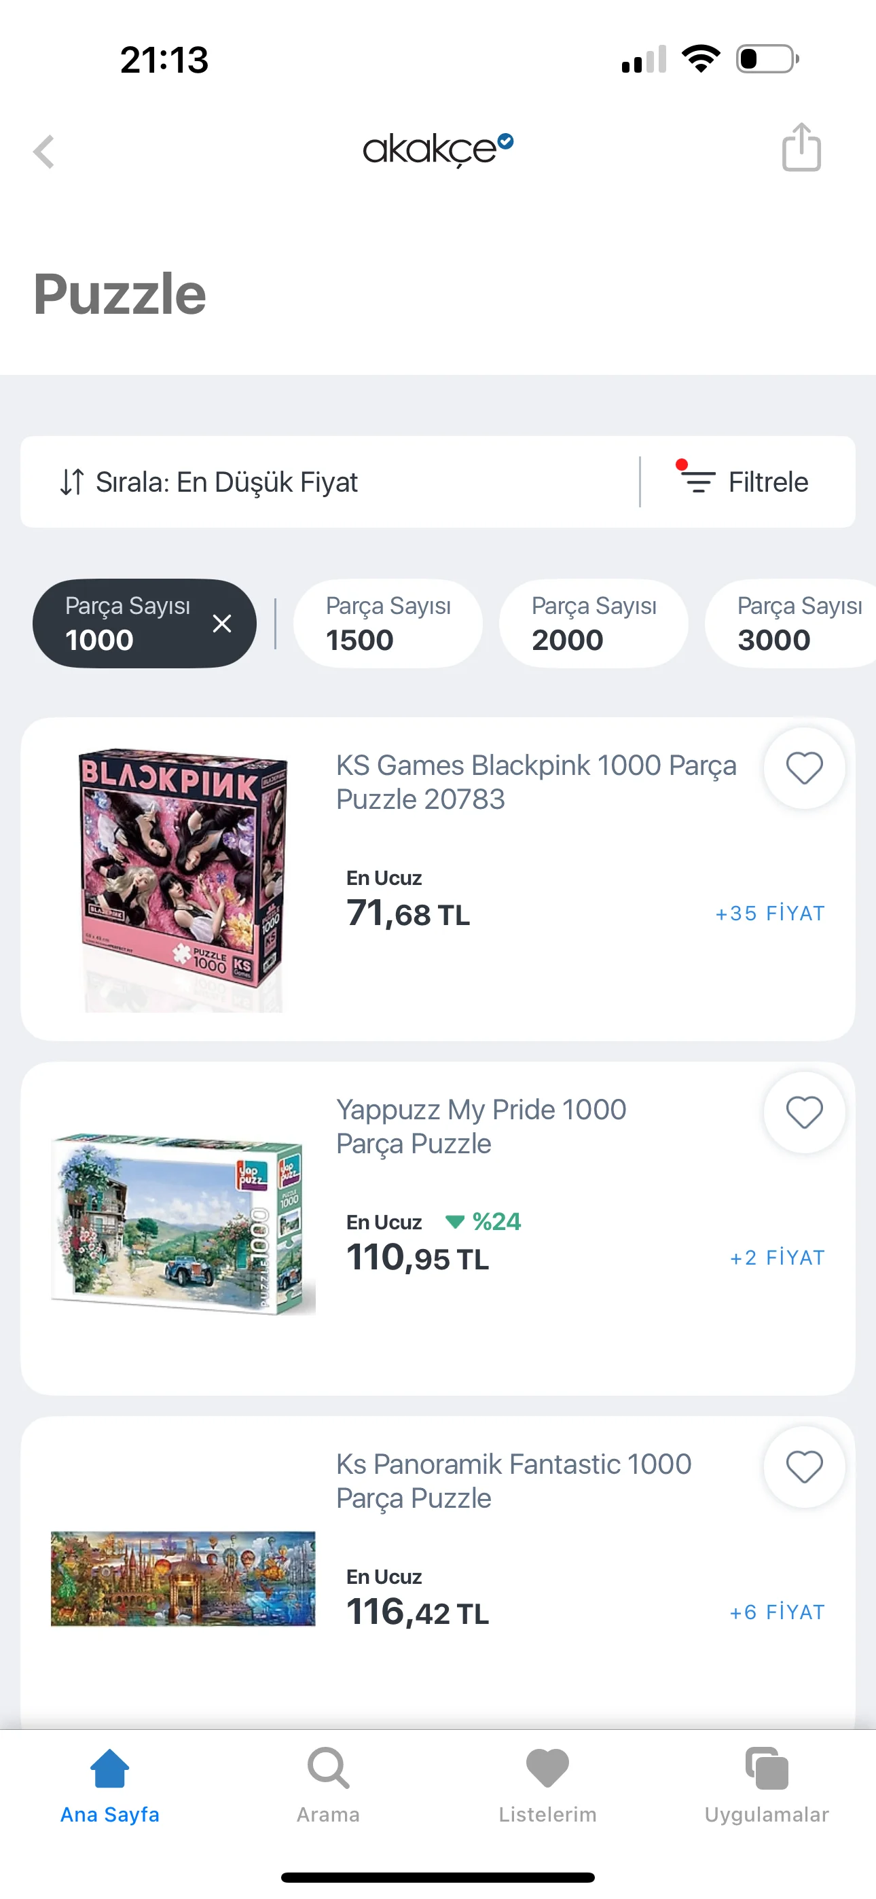Open the +6 FİYAT price offers

776,1612
